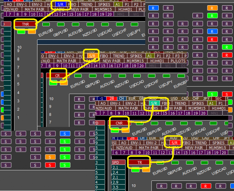Click -1 tab in the CNR panel
Viewport: 234px width, 191px height.
101,99
